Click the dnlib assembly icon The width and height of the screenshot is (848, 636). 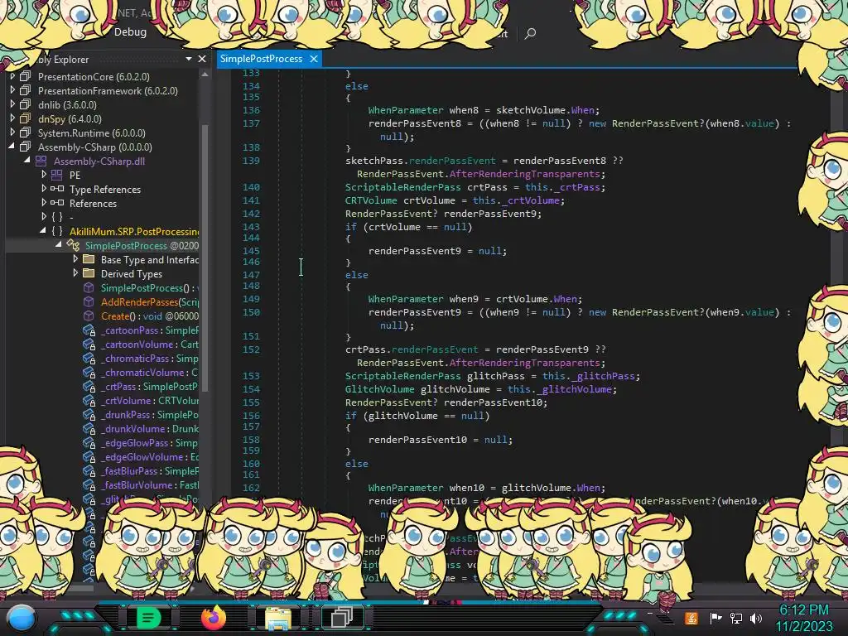pyautogui.click(x=25, y=104)
